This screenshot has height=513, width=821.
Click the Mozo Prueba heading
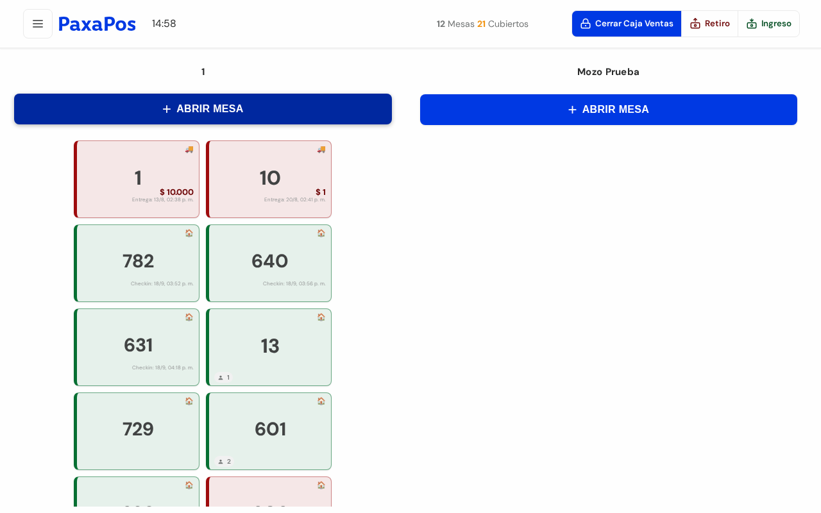point(608,72)
